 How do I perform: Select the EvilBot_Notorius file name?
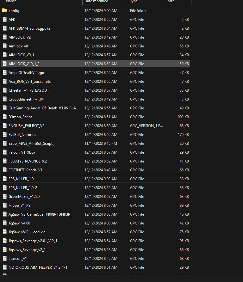point(22,135)
